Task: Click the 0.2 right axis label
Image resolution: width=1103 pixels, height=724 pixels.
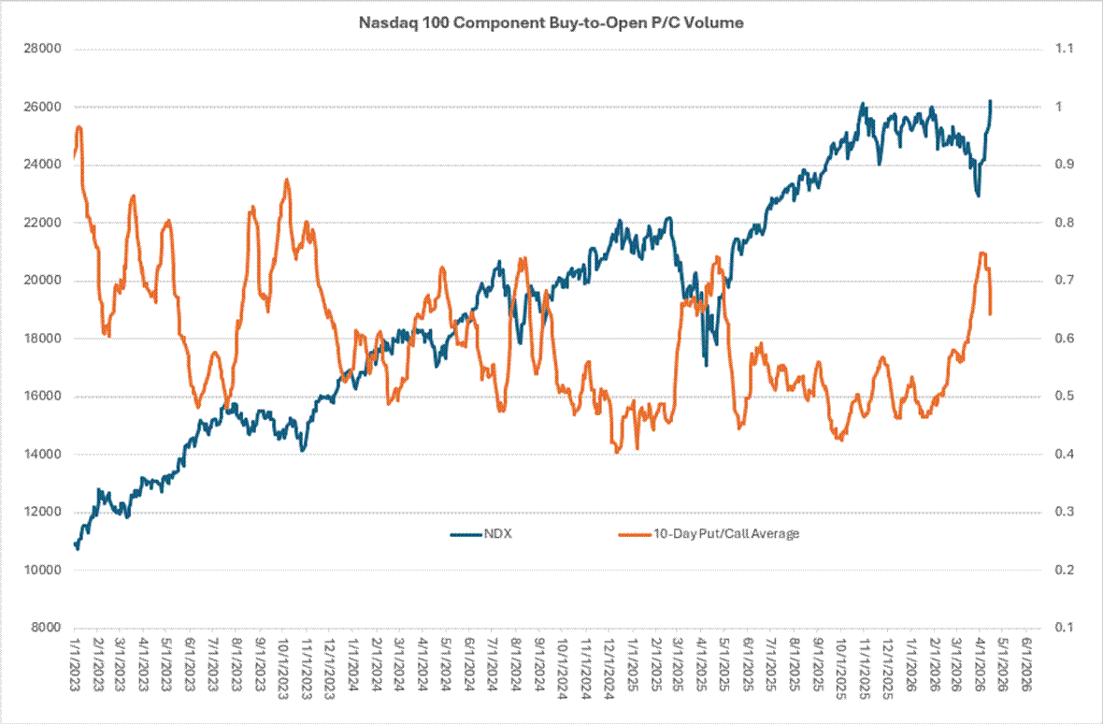Action: [1065, 570]
